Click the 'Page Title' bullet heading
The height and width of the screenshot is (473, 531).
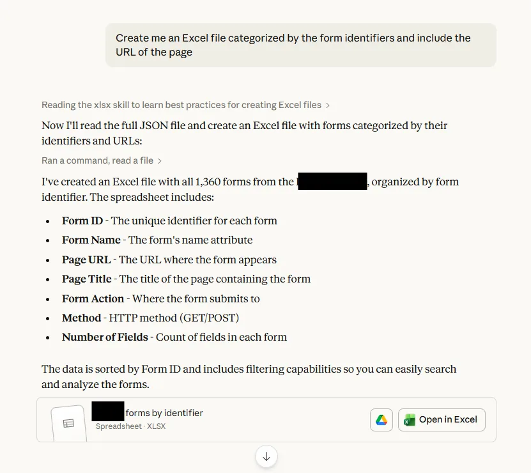(87, 279)
